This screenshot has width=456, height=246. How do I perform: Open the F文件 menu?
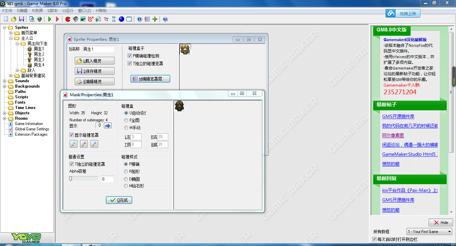tap(7, 11)
